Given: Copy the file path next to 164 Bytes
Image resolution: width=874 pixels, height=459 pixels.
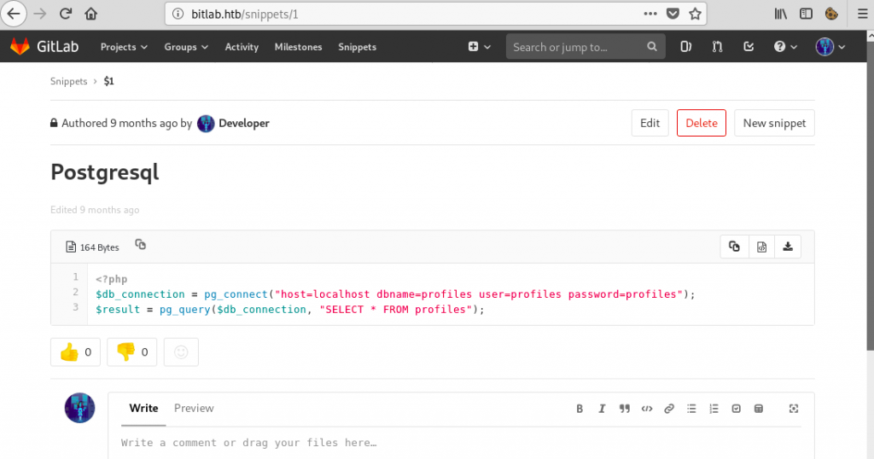Looking at the screenshot, I should [x=141, y=245].
